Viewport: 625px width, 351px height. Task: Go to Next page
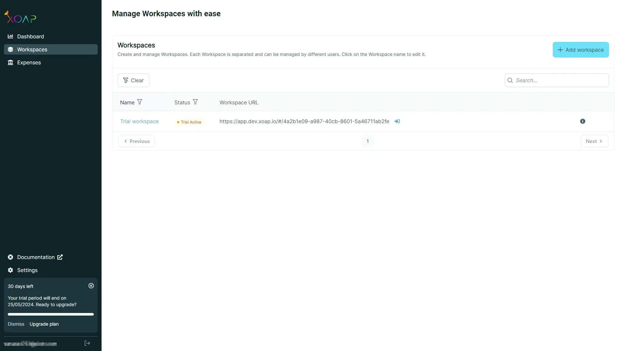point(594,141)
